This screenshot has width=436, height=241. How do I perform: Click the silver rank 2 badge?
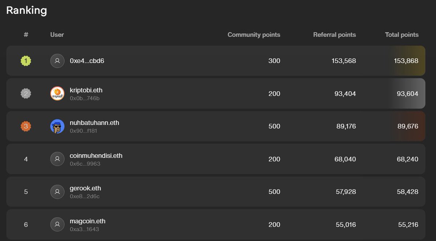[26, 94]
